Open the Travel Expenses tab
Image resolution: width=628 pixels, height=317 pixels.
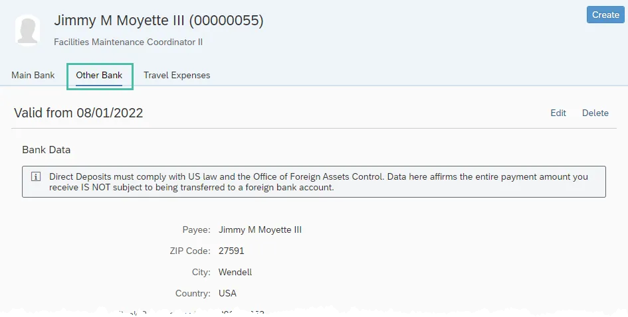click(177, 75)
